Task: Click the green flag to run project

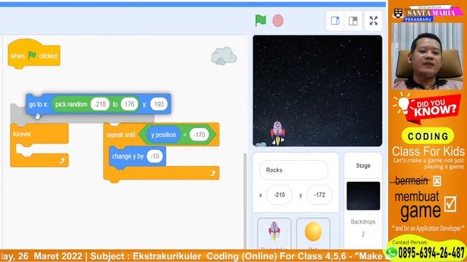Action: tap(260, 20)
